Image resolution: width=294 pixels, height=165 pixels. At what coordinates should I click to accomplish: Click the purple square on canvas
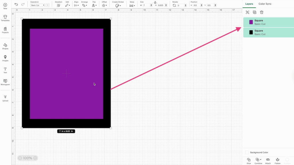tap(66, 74)
